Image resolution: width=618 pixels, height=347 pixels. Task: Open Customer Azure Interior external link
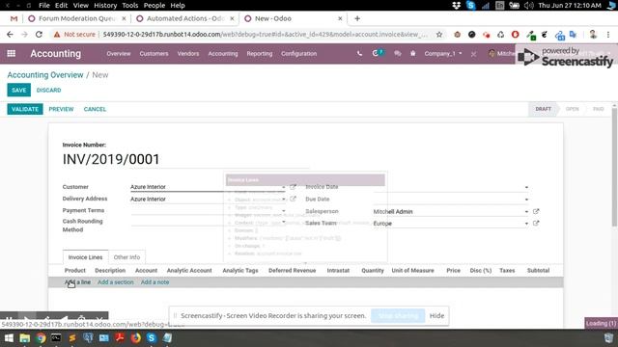point(293,187)
